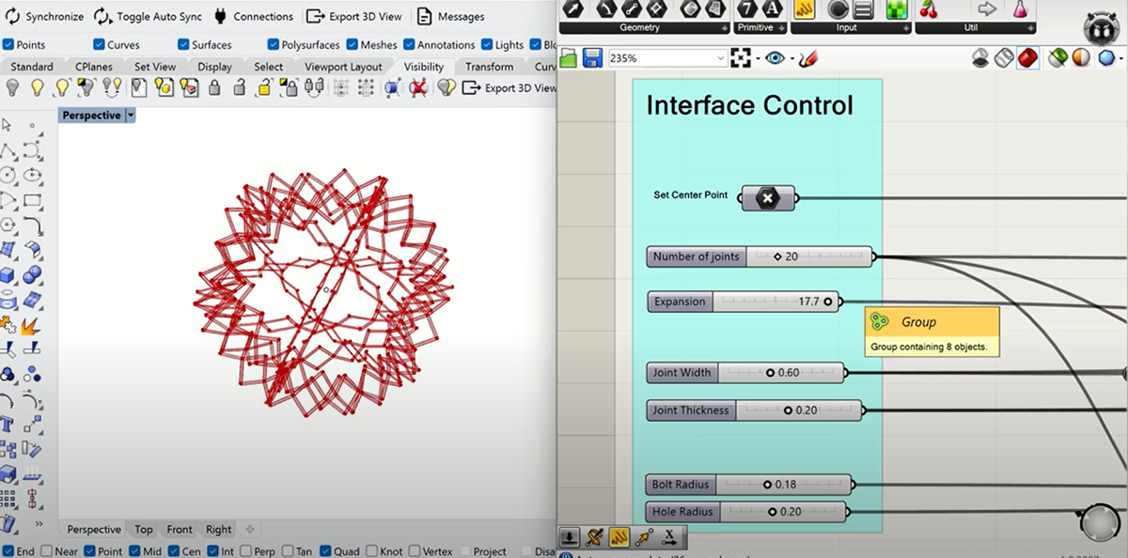Click the green gradient swatch Input icon
This screenshot has height=558, width=1128.
896,9
